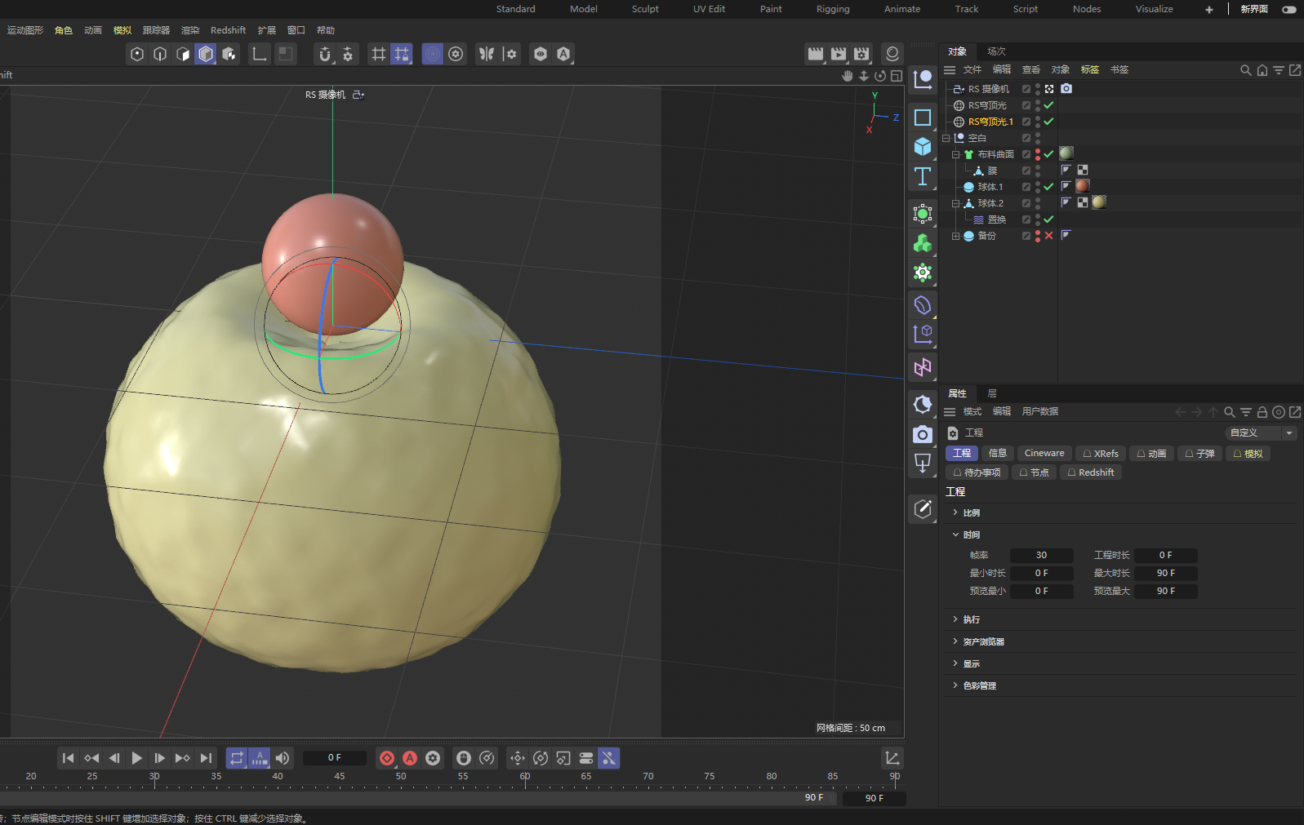
Task: Click the render to Picture Viewer clapperboard icon
Action: [839, 54]
